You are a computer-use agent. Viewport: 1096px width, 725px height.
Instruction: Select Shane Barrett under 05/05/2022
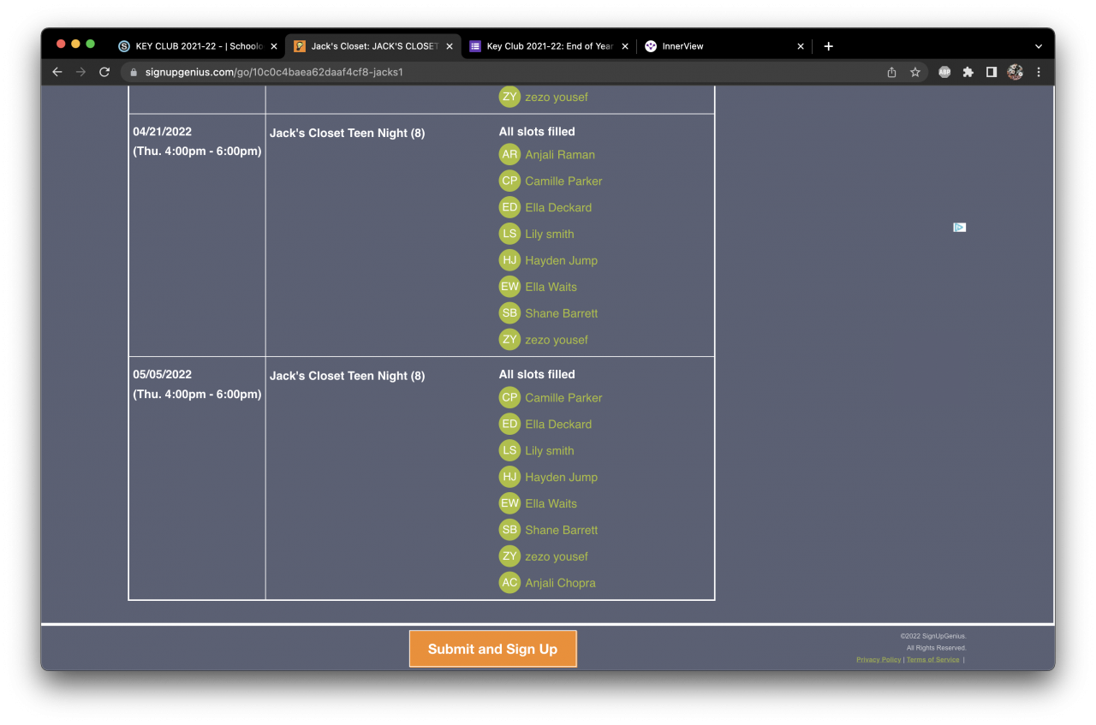point(562,531)
